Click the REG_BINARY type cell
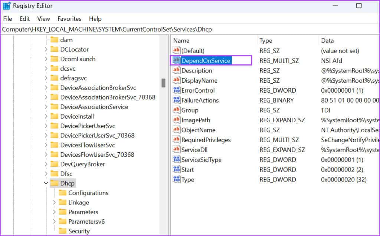 pos(276,100)
